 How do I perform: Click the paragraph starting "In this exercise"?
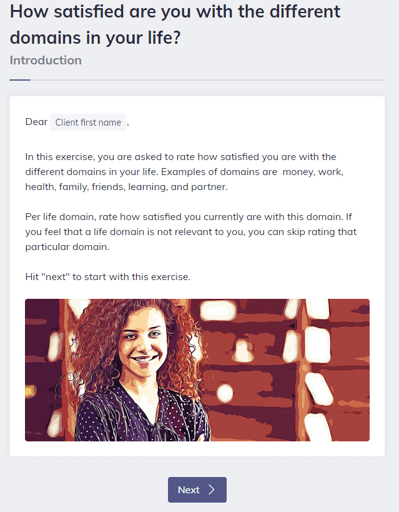[184, 171]
